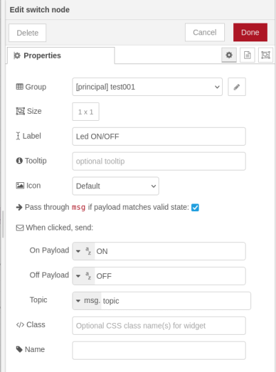Cancel editing the switch node
This screenshot has height=372, width=276.
pos(205,32)
